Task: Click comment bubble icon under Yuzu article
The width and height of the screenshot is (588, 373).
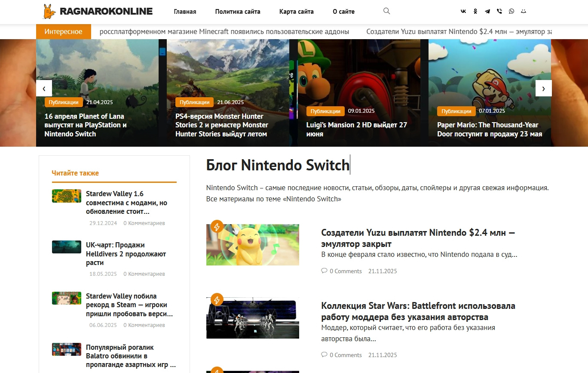Action: [x=324, y=271]
